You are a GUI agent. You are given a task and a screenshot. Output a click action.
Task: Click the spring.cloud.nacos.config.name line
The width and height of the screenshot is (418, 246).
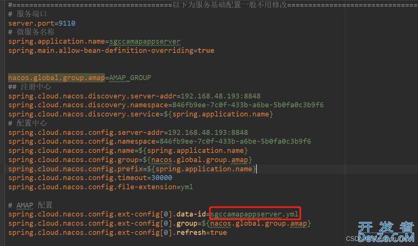tap(128, 151)
